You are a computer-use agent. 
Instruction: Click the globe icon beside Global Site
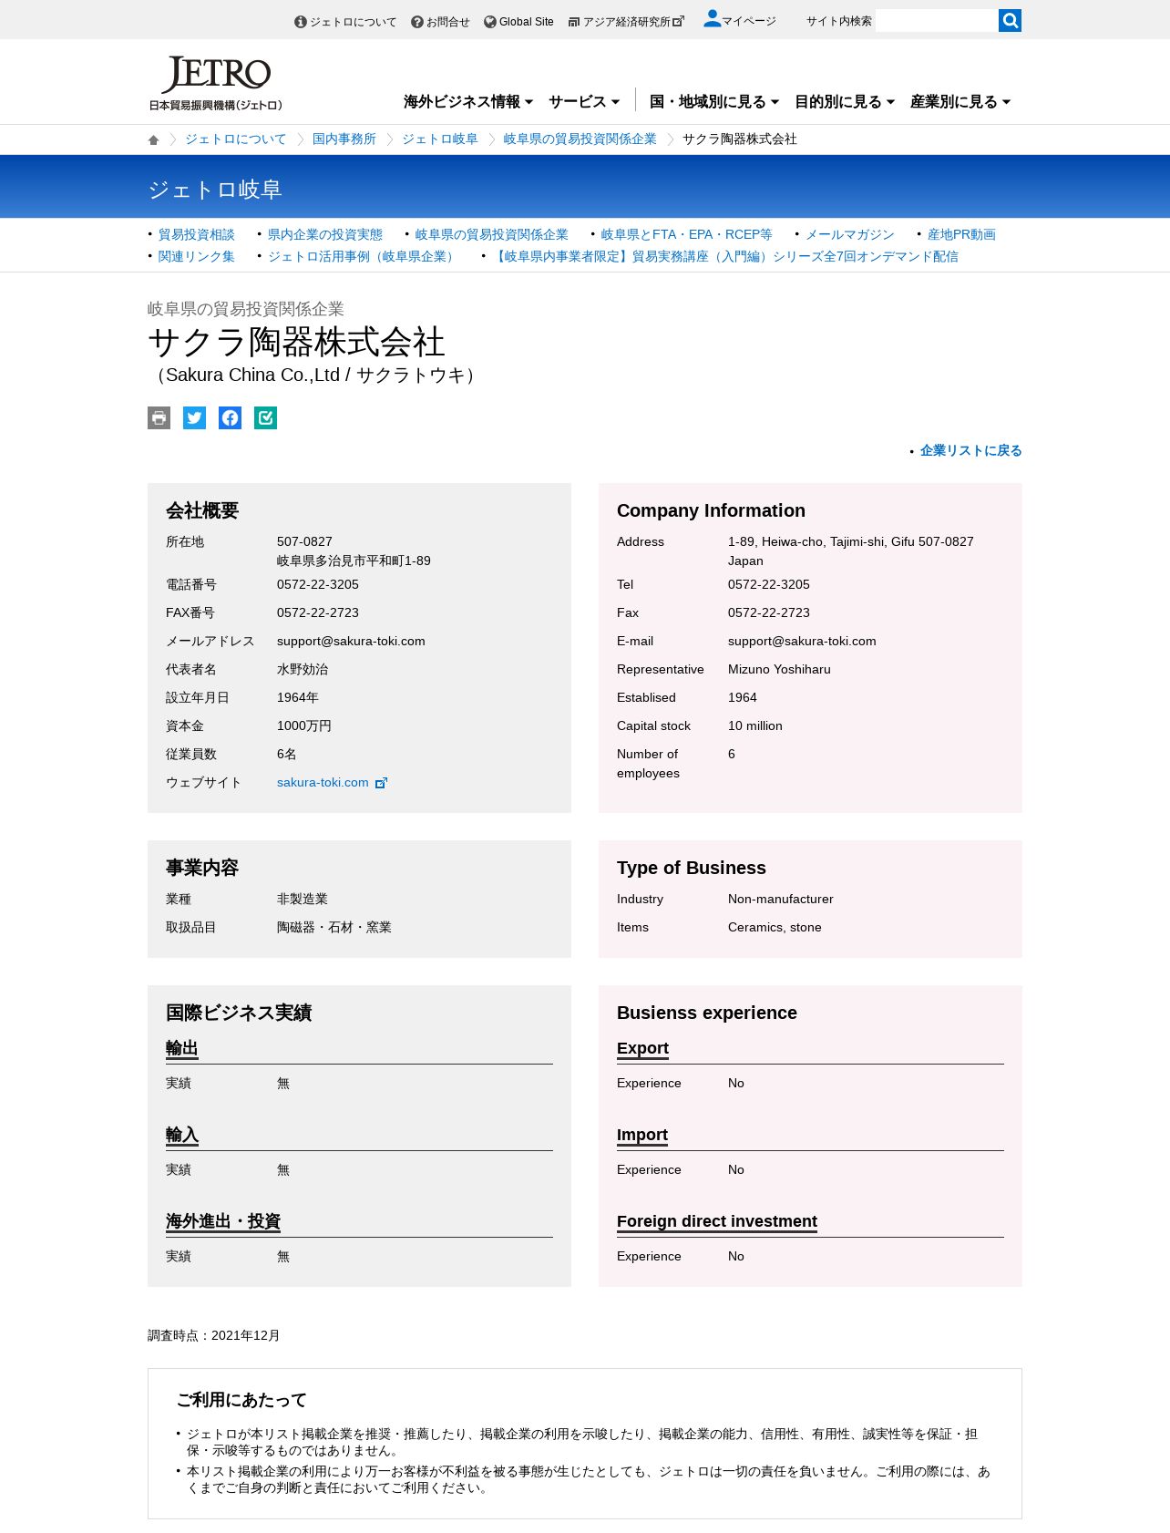490,22
